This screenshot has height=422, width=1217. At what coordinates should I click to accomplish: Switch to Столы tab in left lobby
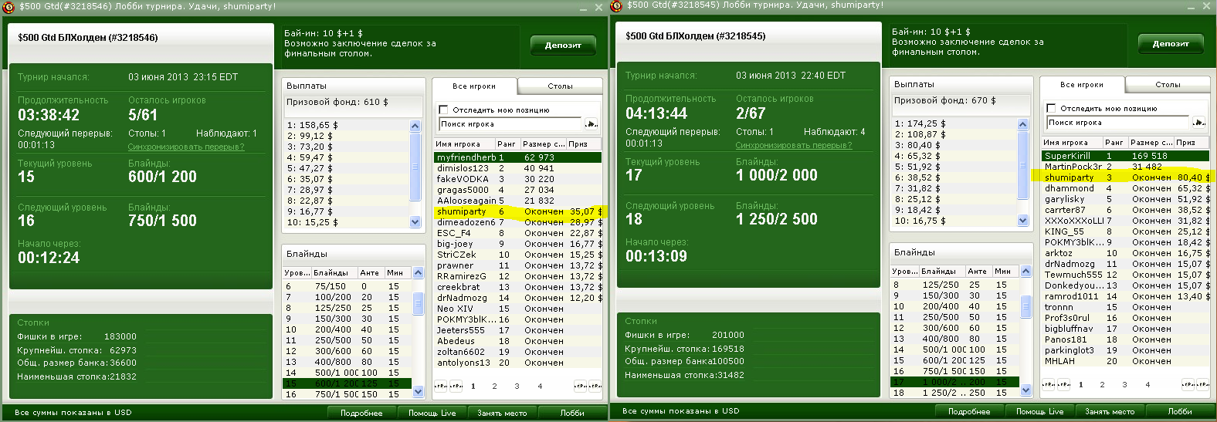coord(560,86)
